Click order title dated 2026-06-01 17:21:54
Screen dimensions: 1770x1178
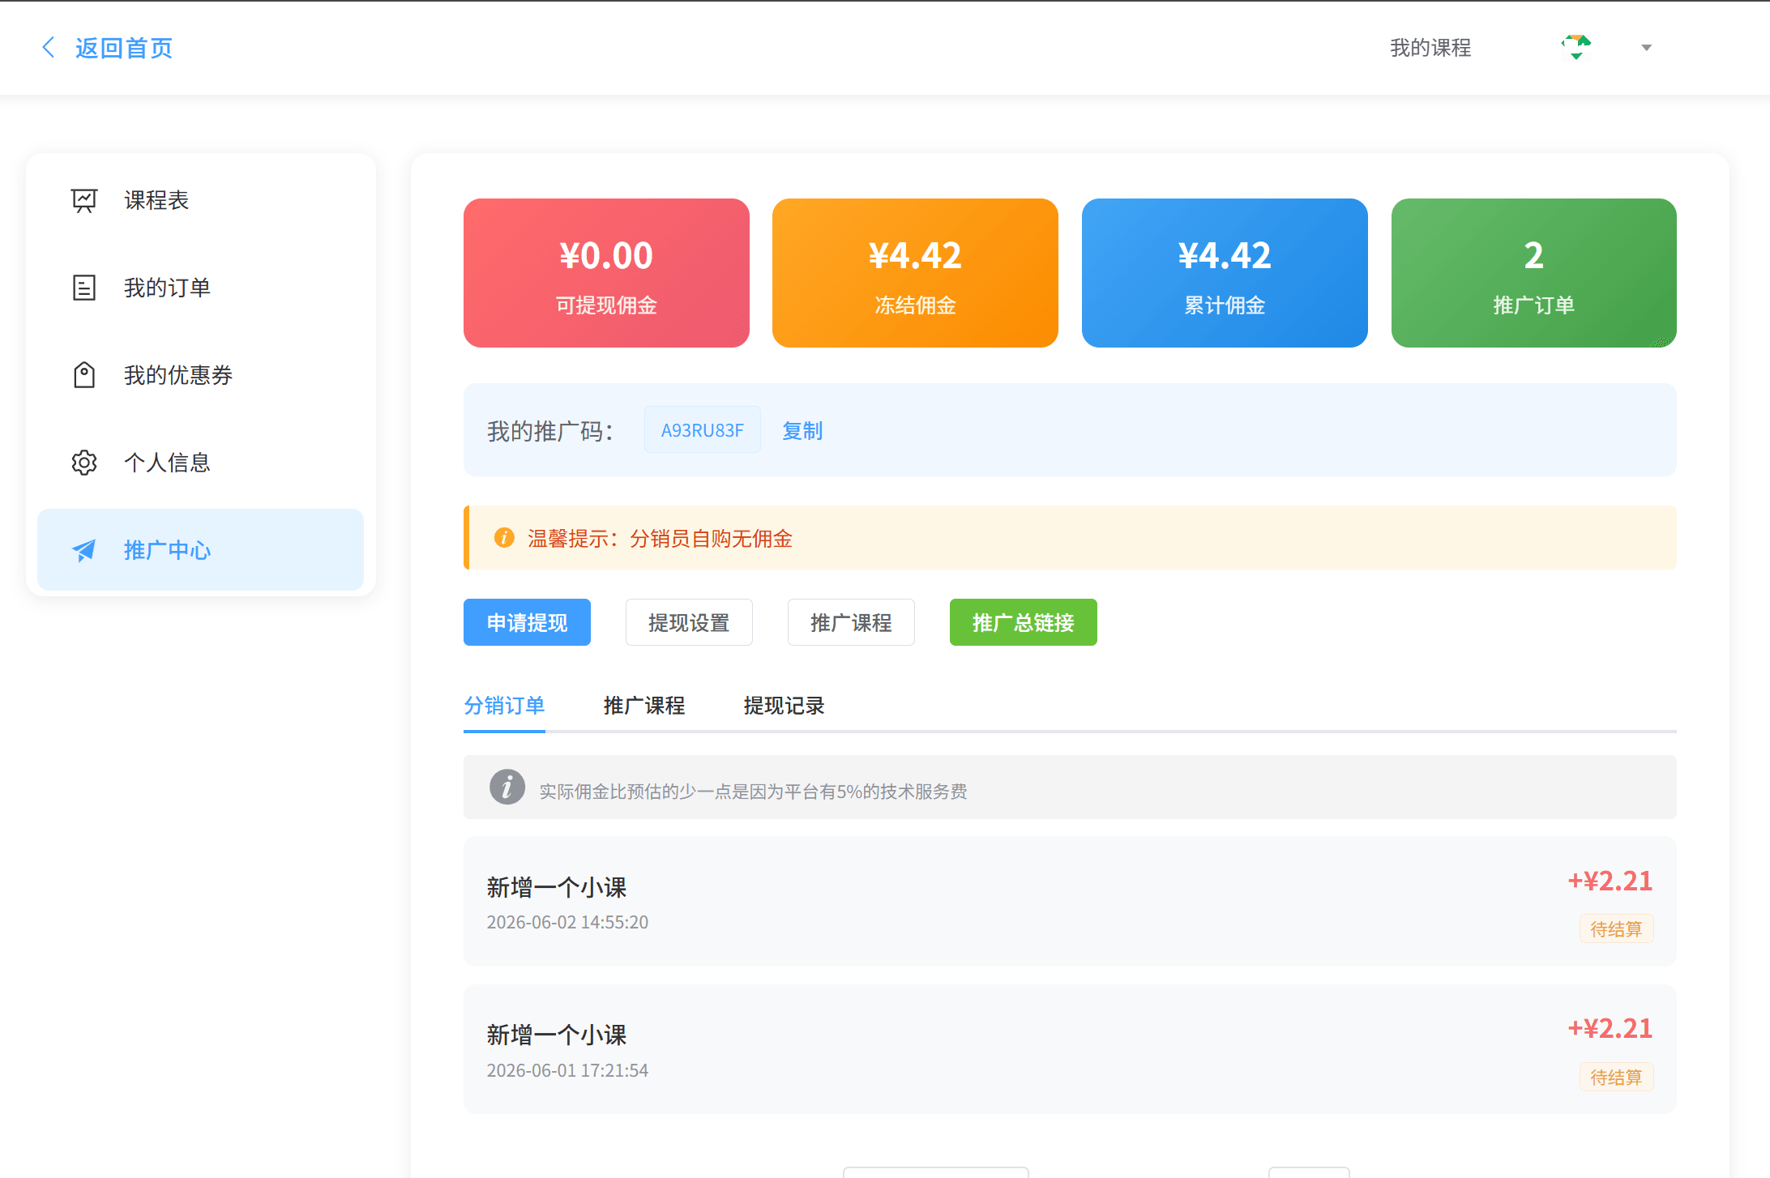click(557, 1035)
